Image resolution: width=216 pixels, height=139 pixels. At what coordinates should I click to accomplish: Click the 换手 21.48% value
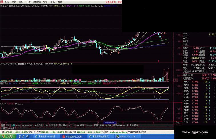[195, 65]
